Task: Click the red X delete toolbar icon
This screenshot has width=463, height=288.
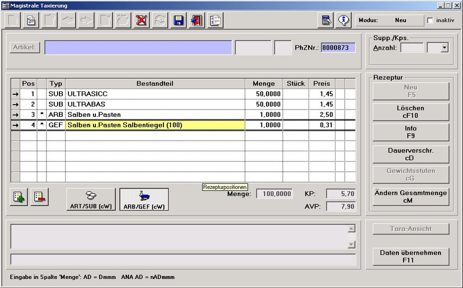Action: pos(141,21)
